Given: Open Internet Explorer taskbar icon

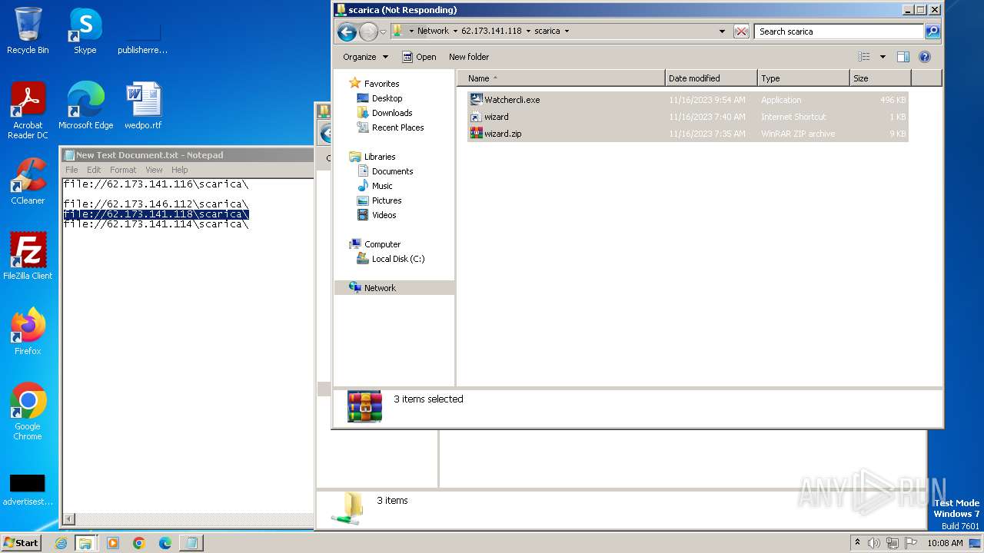Looking at the screenshot, I should (61, 543).
